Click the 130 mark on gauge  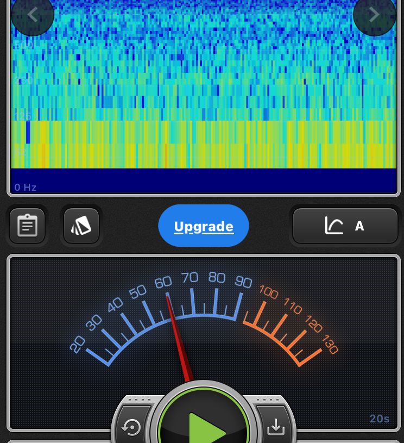pyautogui.click(x=330, y=345)
